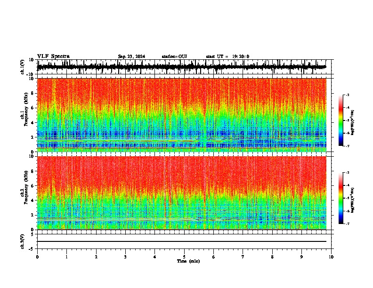The height and width of the screenshot is (288, 373).
Task: Click inside the ch.1 spectrogram plot
Action: (x=181, y=115)
